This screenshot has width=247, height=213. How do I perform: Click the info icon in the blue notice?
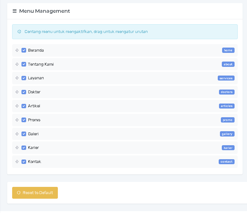[19, 32]
